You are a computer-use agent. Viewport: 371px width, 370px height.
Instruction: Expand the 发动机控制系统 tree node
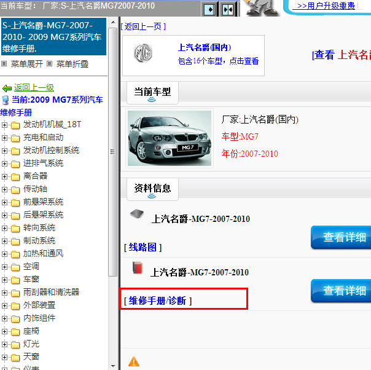(4, 151)
